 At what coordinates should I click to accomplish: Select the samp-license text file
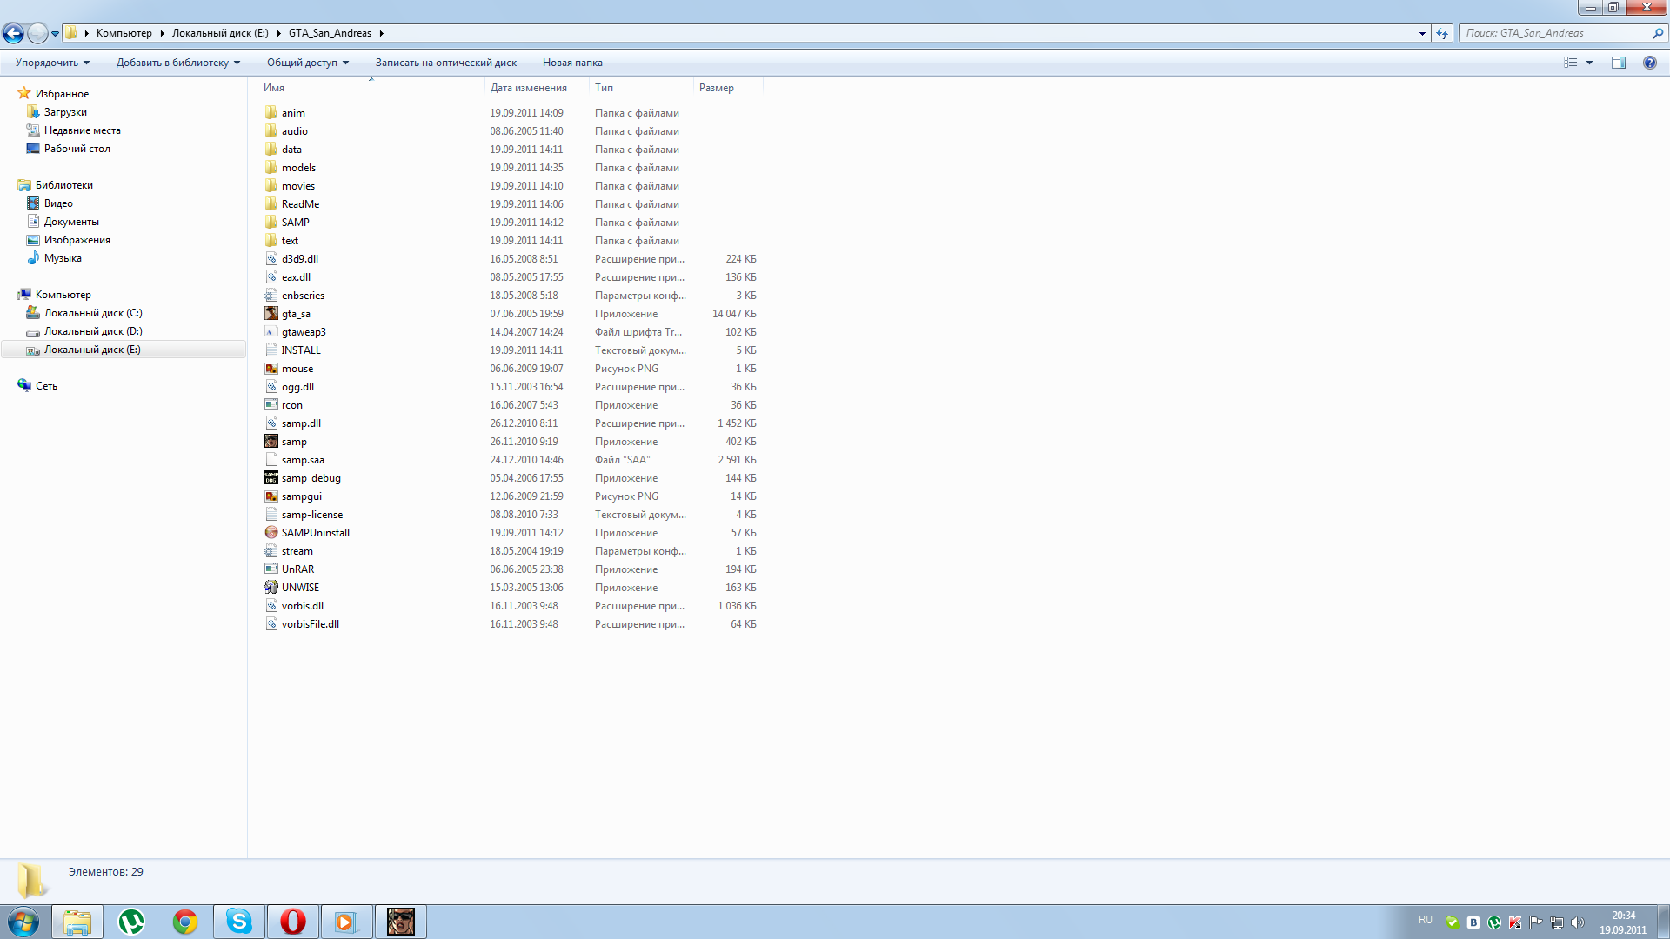click(x=312, y=515)
